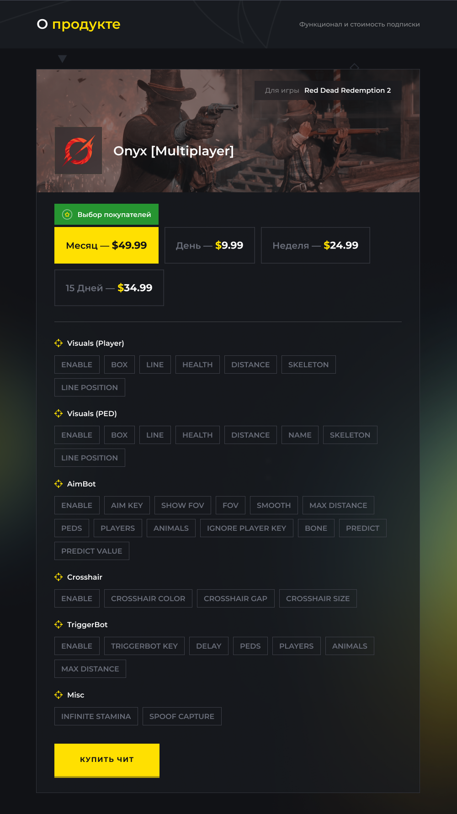The width and height of the screenshot is (457, 814).
Task: Click the IGNORE PLAYER KEY tag
Action: (247, 528)
